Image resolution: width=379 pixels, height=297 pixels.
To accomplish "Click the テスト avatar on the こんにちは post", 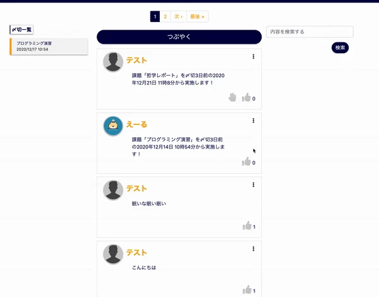I will [113, 254].
